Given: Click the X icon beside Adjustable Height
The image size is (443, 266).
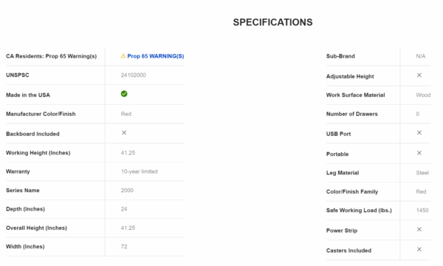Looking at the screenshot, I should coord(419,75).
